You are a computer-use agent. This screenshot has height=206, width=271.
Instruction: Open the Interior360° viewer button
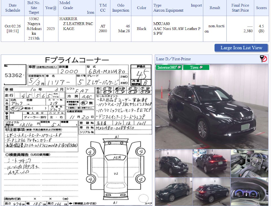coord(169,67)
